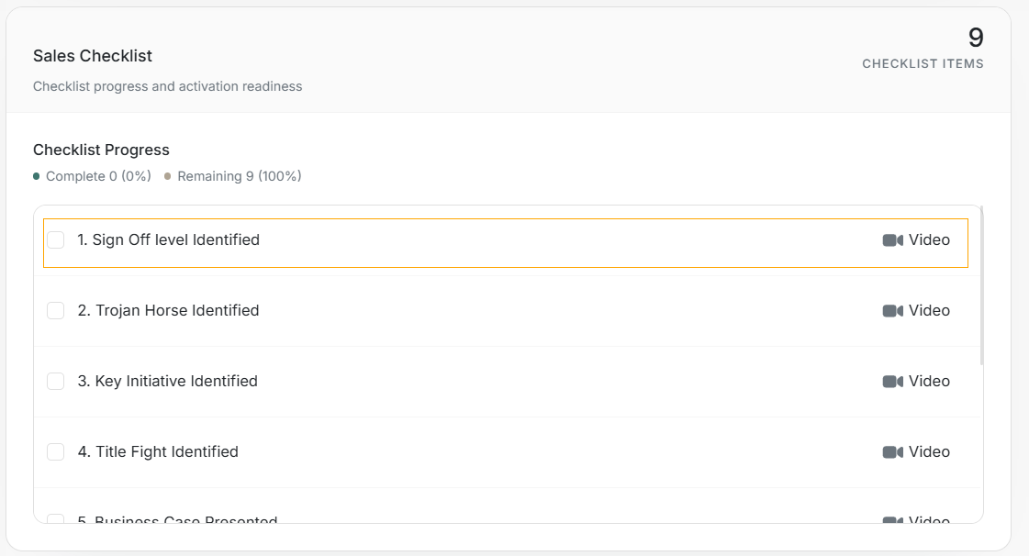Check the Sign Off level Identified checkbox
This screenshot has width=1029, height=556.
pos(56,240)
